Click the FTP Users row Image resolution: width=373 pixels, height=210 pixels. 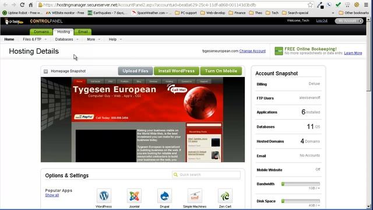[288, 98]
